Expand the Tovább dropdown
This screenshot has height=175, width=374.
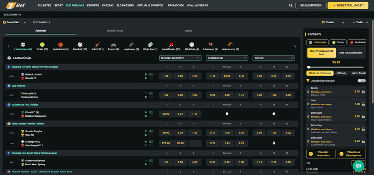pyautogui.click(x=360, y=23)
